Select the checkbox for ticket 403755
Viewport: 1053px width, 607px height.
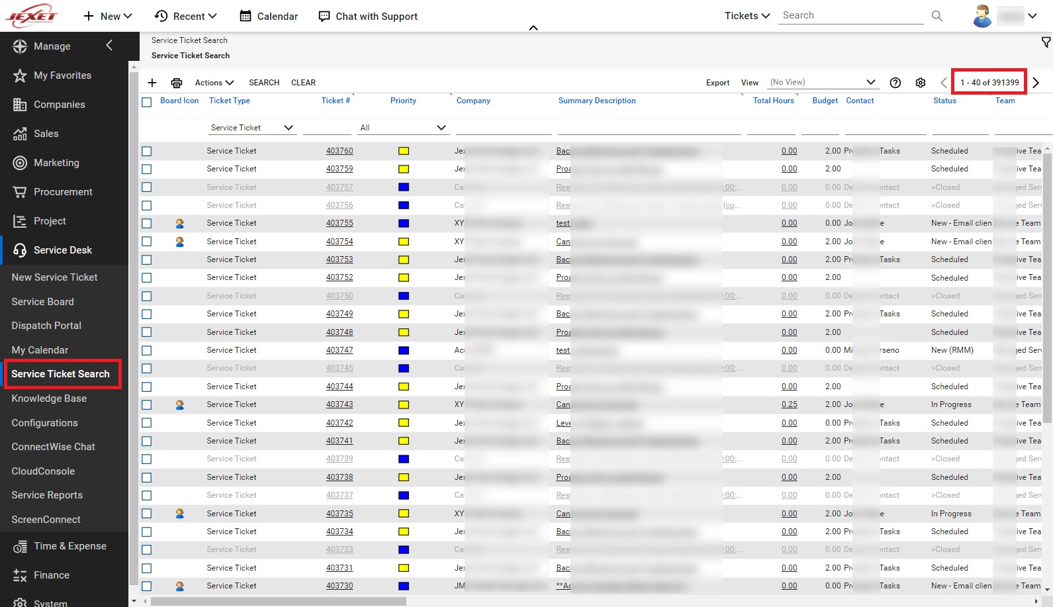click(x=147, y=224)
